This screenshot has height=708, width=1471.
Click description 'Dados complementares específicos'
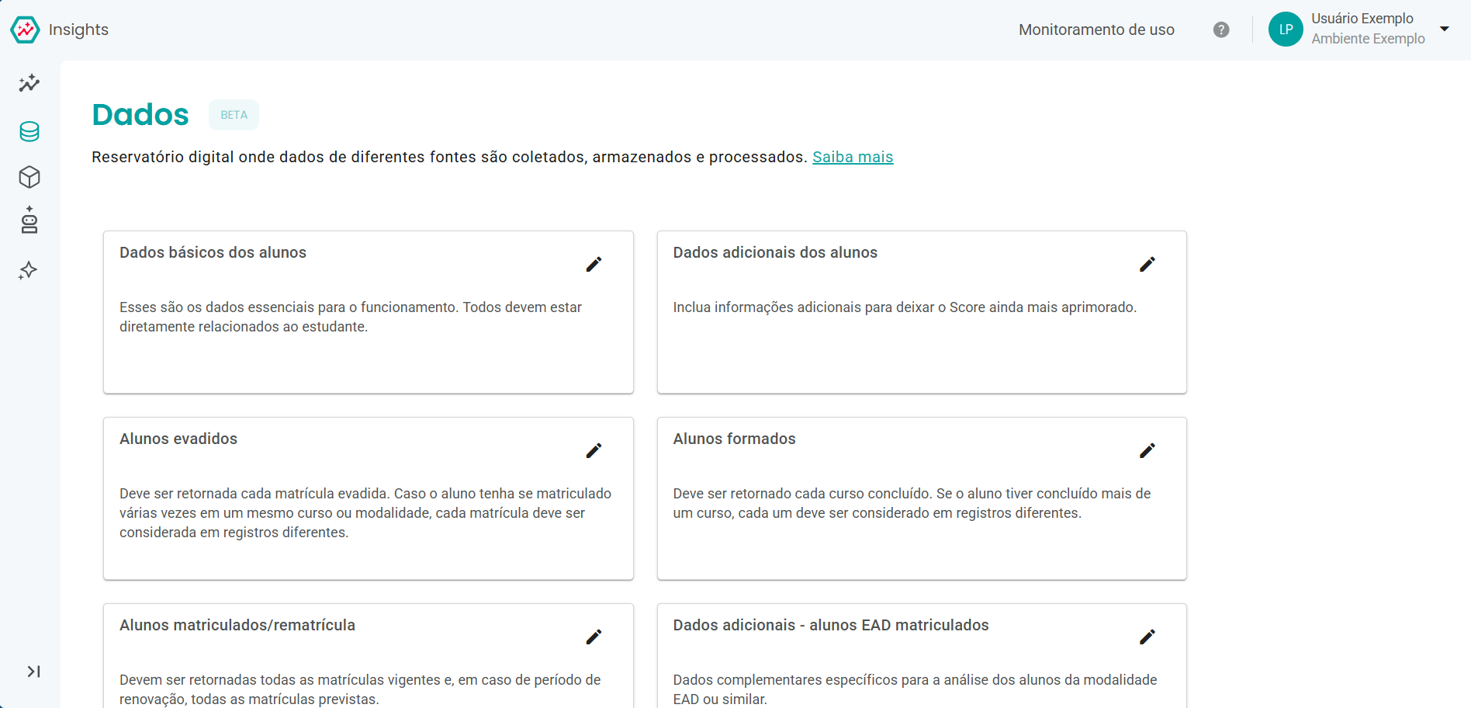point(915,689)
